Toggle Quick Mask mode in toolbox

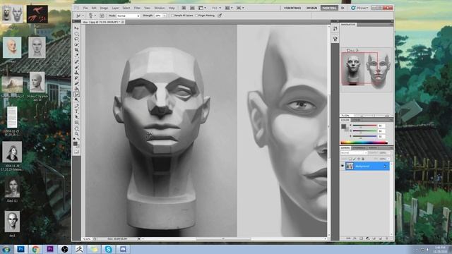(76, 152)
